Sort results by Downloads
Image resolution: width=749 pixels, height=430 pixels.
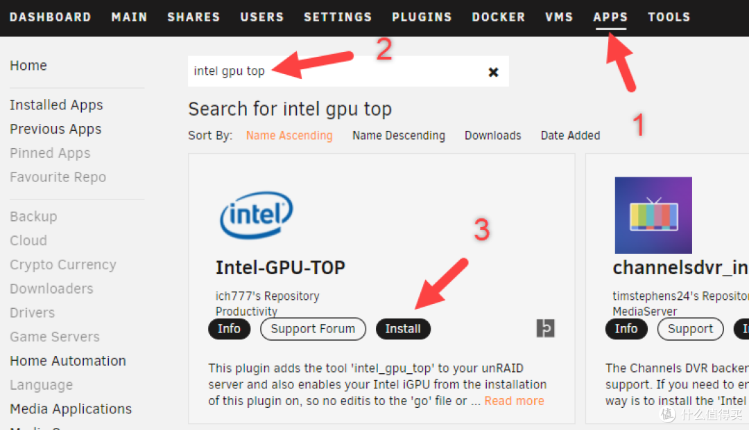492,136
